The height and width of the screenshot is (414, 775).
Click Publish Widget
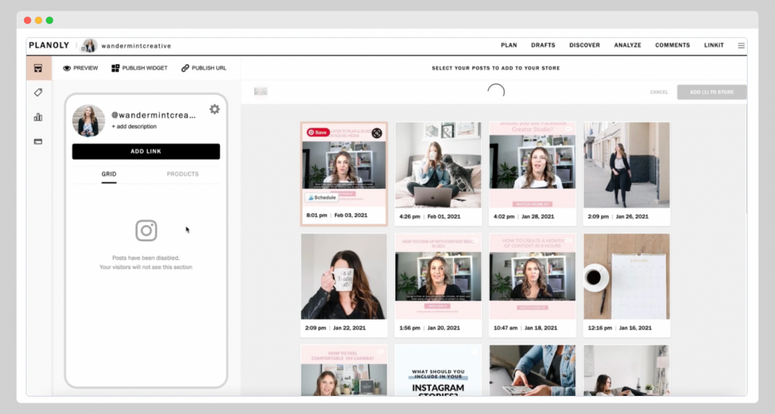(x=139, y=68)
